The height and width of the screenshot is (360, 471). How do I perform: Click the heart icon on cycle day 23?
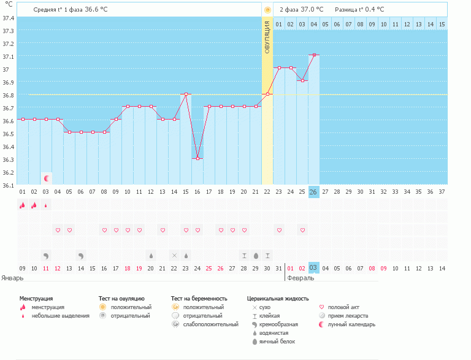pyautogui.click(x=280, y=230)
